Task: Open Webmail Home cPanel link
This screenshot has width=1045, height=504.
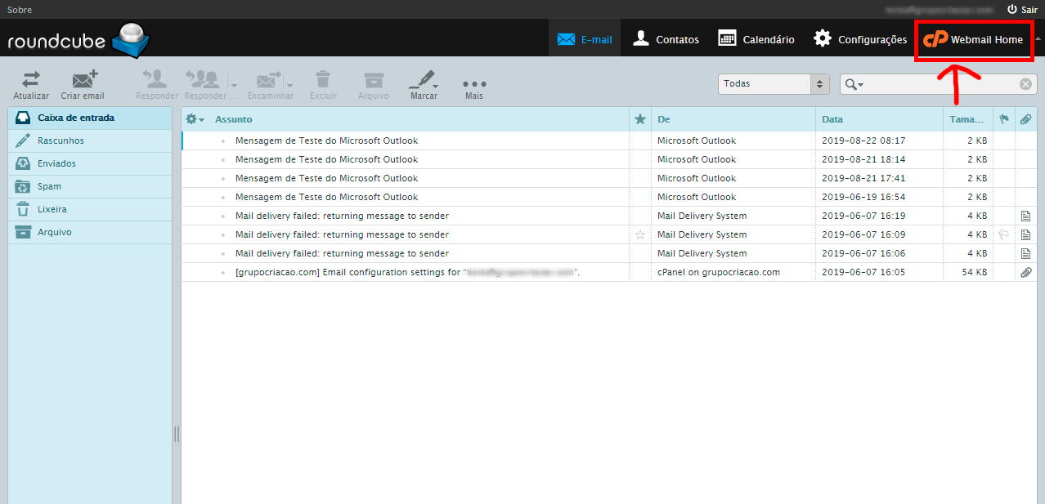Action: 974,39
